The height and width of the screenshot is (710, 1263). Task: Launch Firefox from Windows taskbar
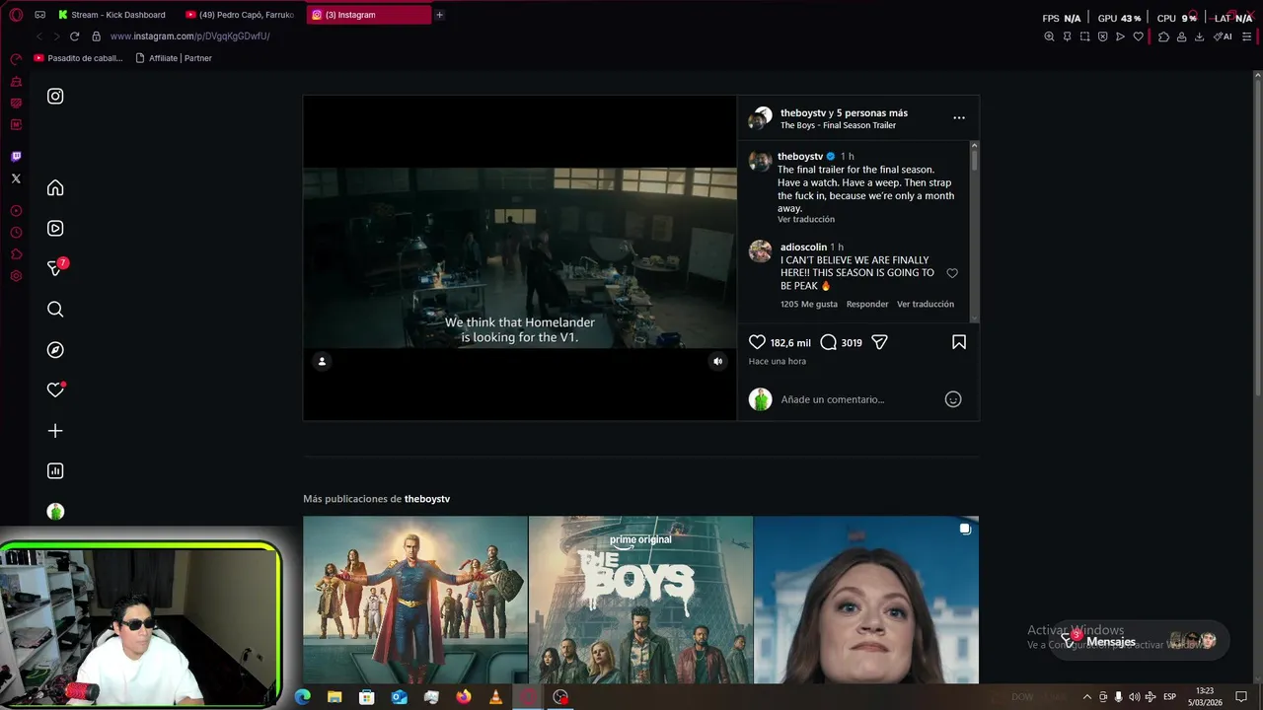(x=464, y=697)
